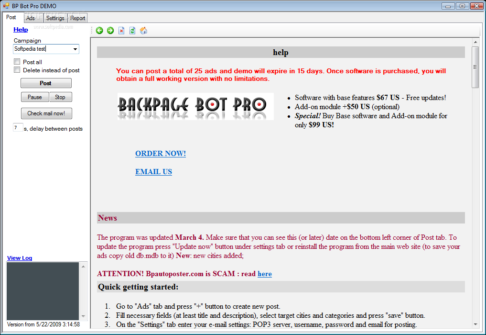
Task: Click the log panel scroll down arrow
Action: coord(83,316)
